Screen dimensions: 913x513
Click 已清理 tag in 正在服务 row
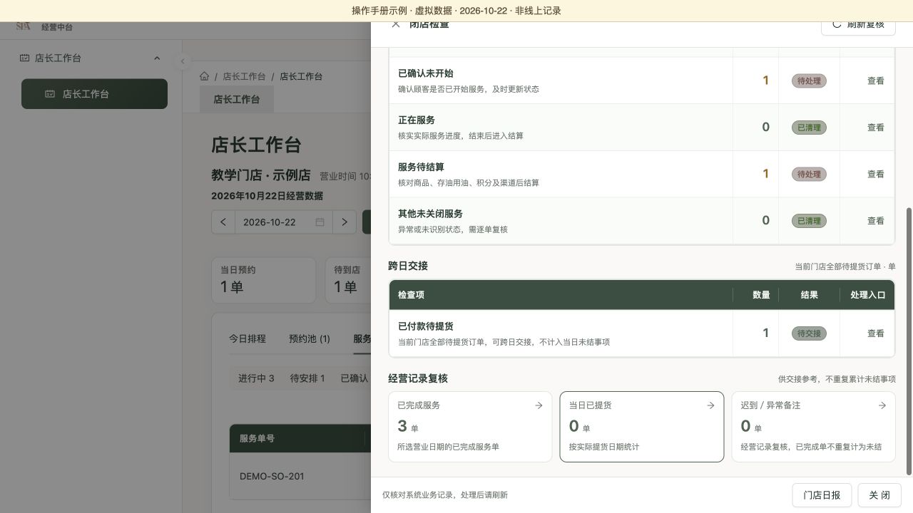pos(809,128)
